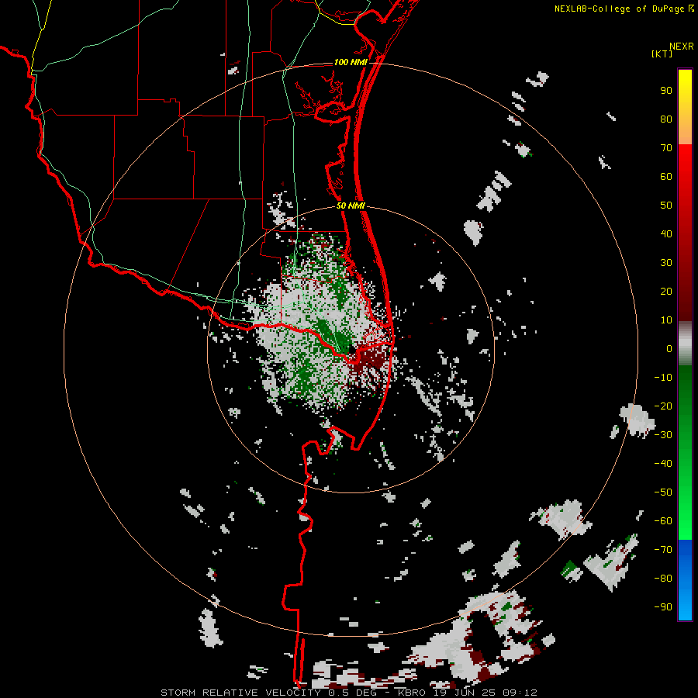Image resolution: width=698 pixels, height=698 pixels.
Task: Click the STORM RELATIVE VELOCITY caption text
Action: pyautogui.click(x=240, y=693)
